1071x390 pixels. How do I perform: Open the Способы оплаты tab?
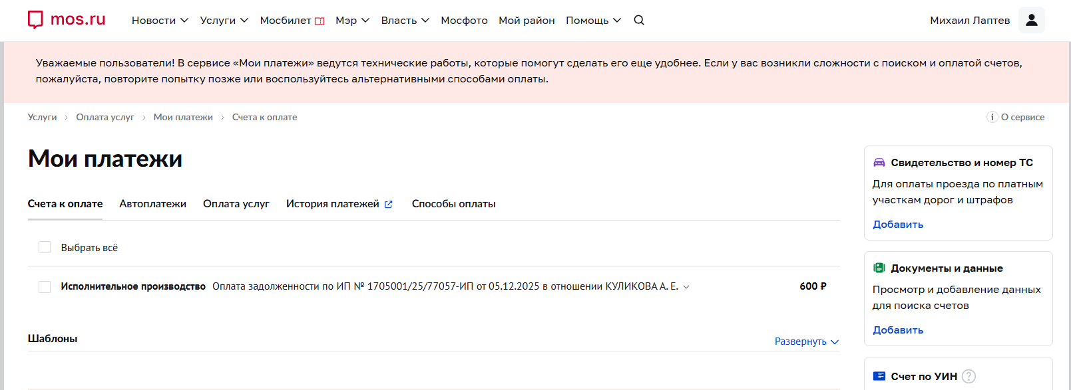[x=453, y=204]
